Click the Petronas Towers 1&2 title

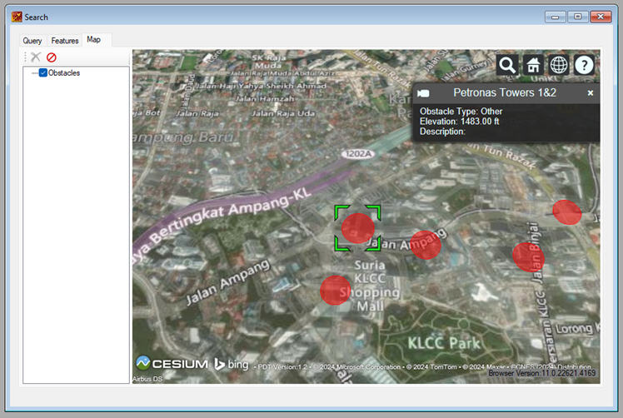[x=505, y=92]
